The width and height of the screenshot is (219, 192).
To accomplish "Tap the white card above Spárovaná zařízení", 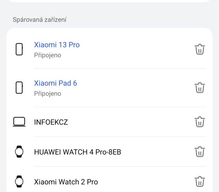I will pyautogui.click(x=109, y=1).
